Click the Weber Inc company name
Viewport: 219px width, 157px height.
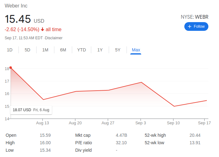coord(16,6)
